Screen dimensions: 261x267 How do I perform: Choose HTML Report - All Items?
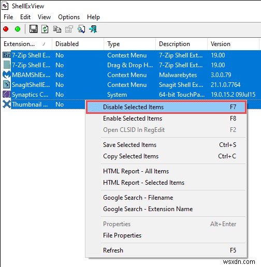click(166, 171)
